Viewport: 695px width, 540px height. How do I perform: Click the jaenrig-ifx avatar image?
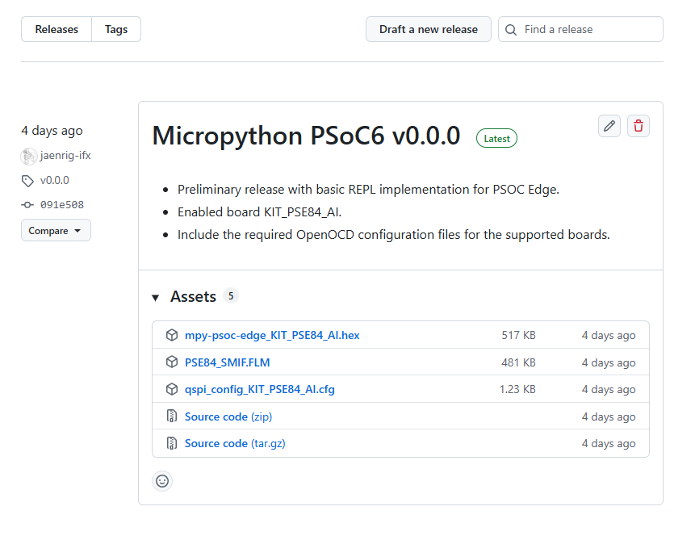point(29,156)
